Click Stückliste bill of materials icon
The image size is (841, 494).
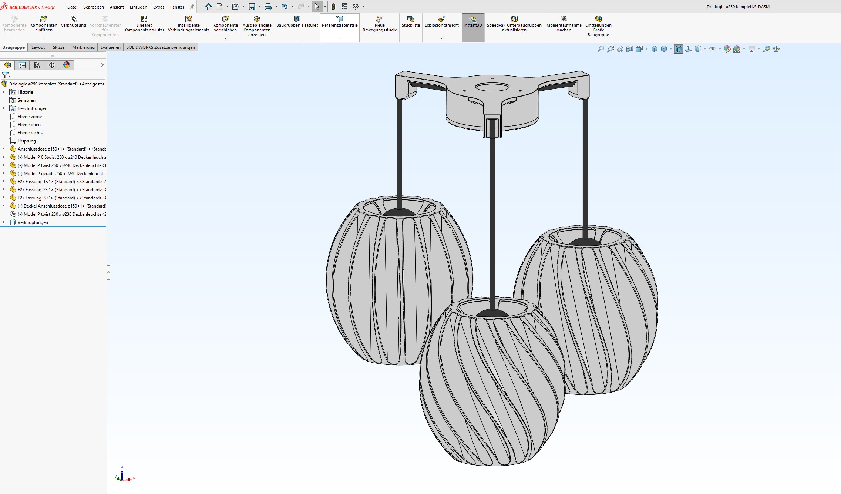pyautogui.click(x=410, y=21)
